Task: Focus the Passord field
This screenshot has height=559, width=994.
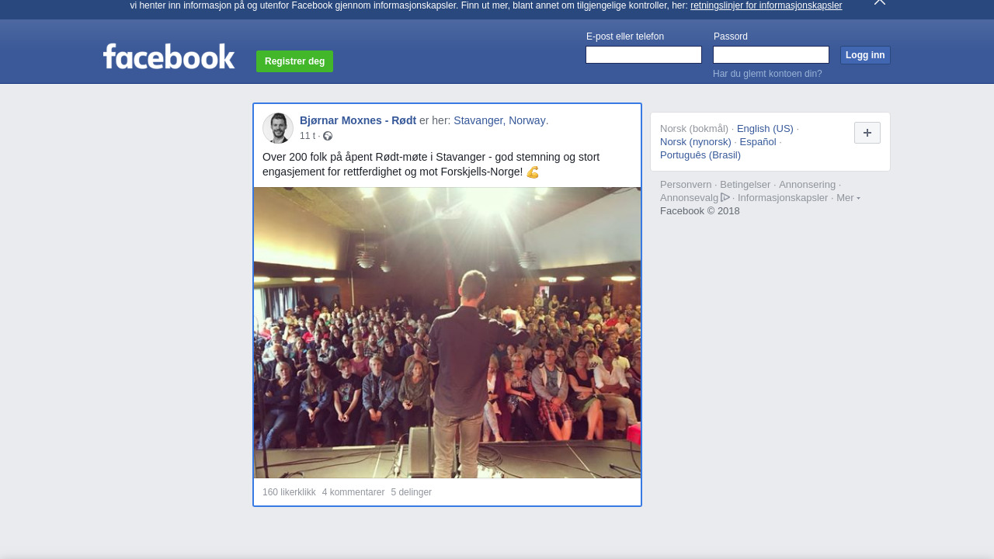Action: pyautogui.click(x=771, y=55)
